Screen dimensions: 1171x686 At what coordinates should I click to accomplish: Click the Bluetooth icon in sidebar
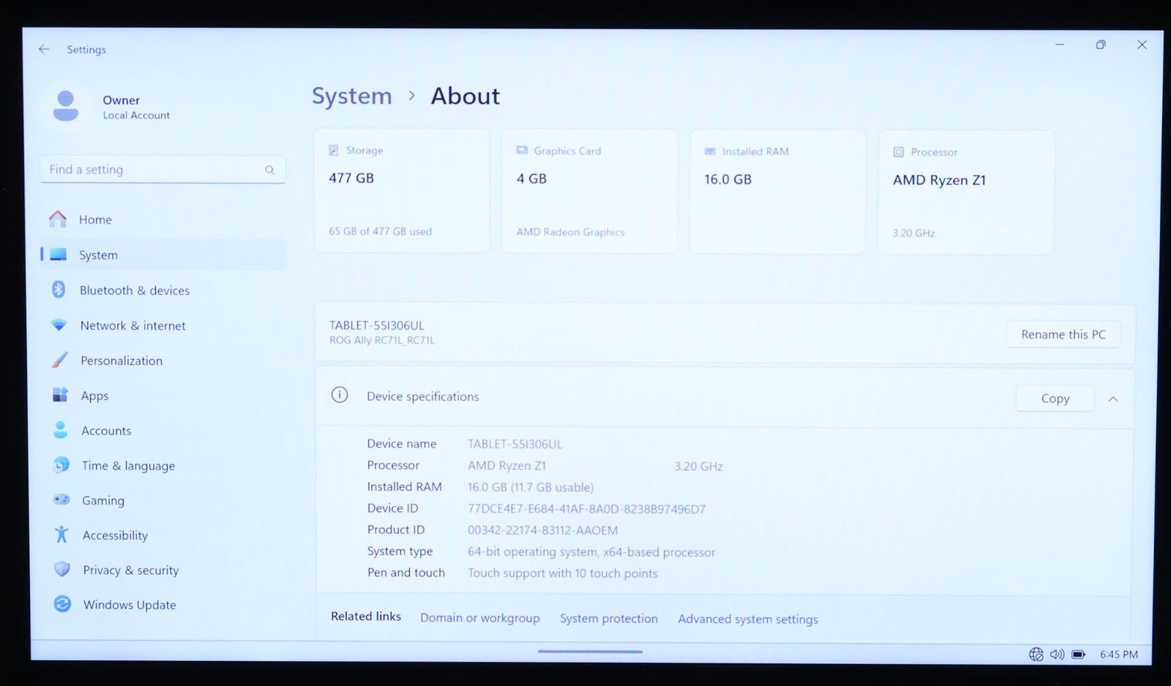click(59, 290)
